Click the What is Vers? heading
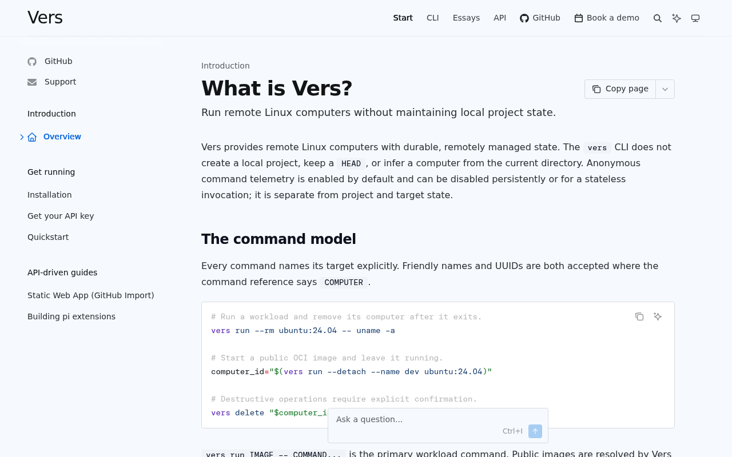This screenshot has height=457, width=732. coord(277,89)
